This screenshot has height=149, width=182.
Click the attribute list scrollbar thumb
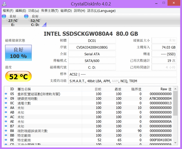tap(175, 103)
